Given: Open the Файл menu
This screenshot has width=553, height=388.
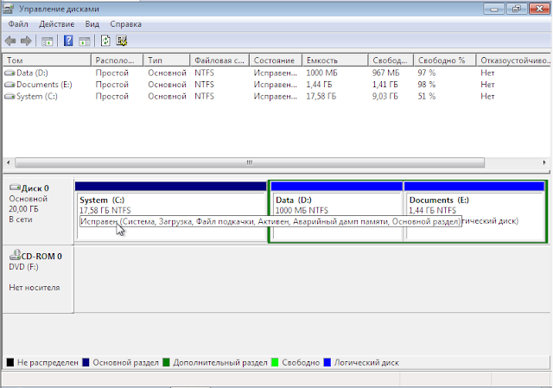Looking at the screenshot, I should 18,24.
